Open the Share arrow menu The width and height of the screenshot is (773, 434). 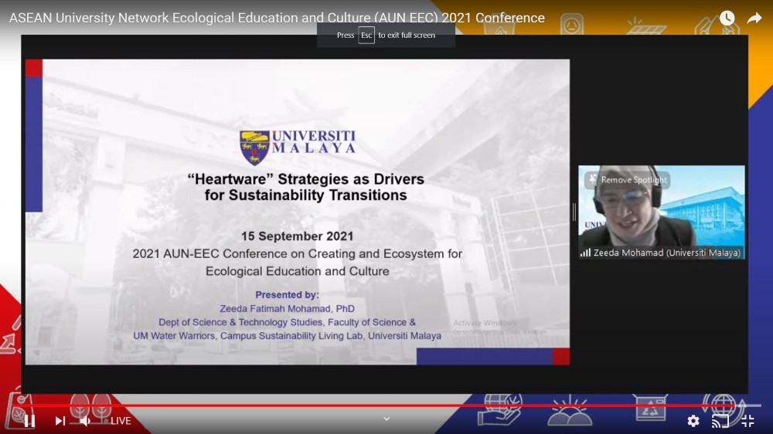(x=754, y=18)
